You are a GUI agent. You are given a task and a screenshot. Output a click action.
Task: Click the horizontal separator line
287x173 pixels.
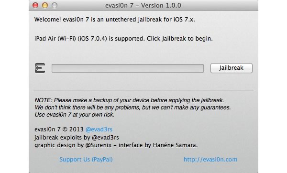[x=143, y=90]
